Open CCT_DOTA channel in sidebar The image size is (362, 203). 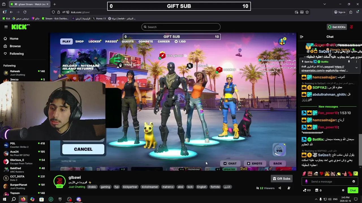24,178
